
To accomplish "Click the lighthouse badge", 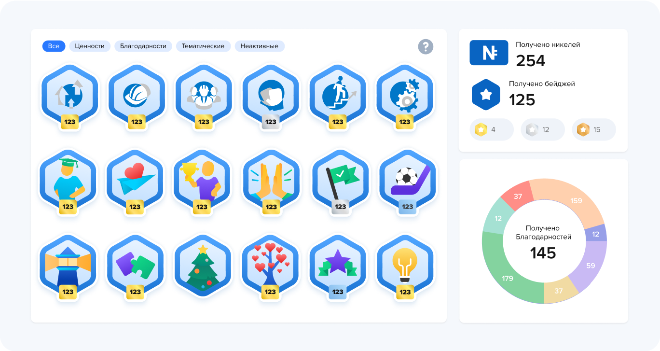I will click(68, 265).
